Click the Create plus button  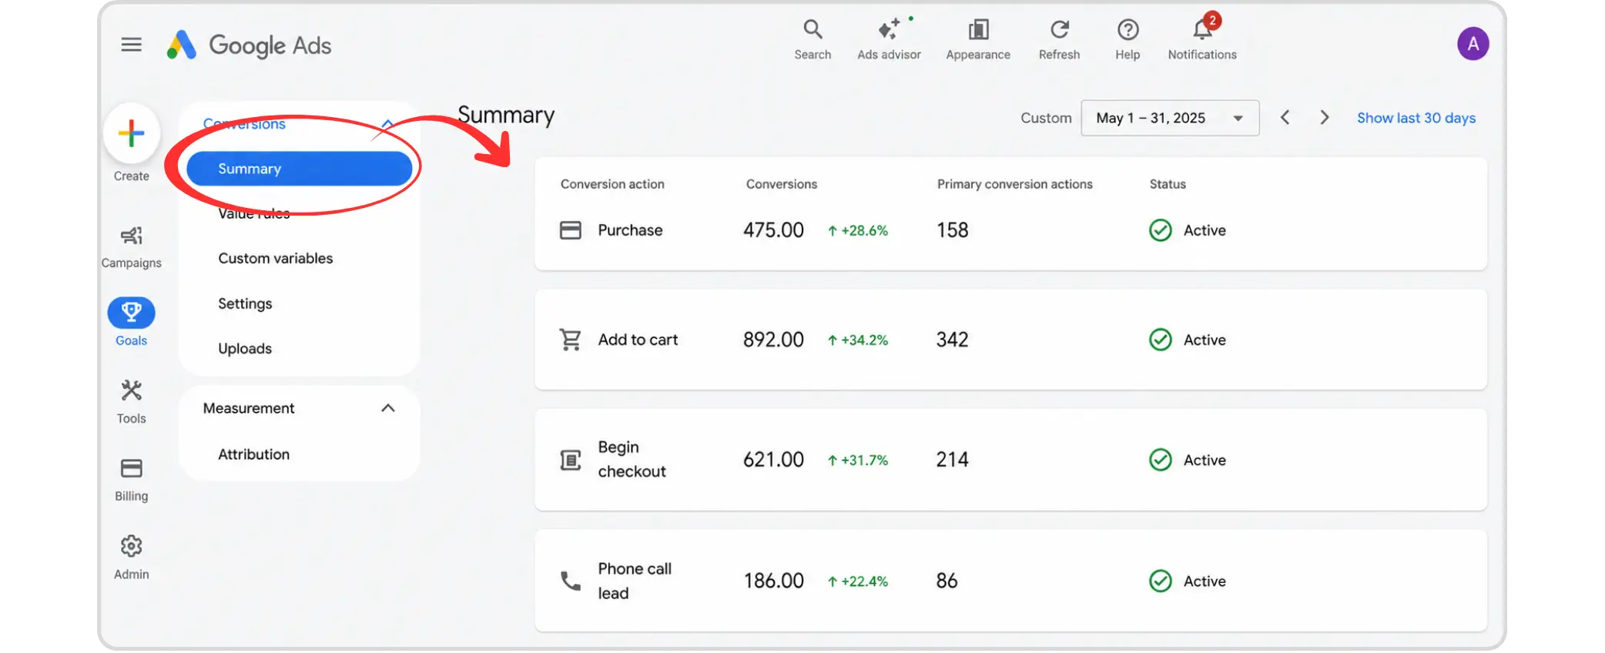click(x=132, y=133)
